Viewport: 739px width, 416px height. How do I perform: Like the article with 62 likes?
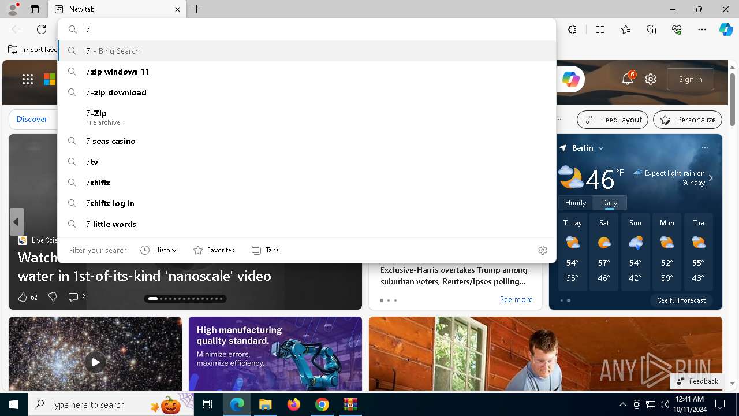pos(27,297)
